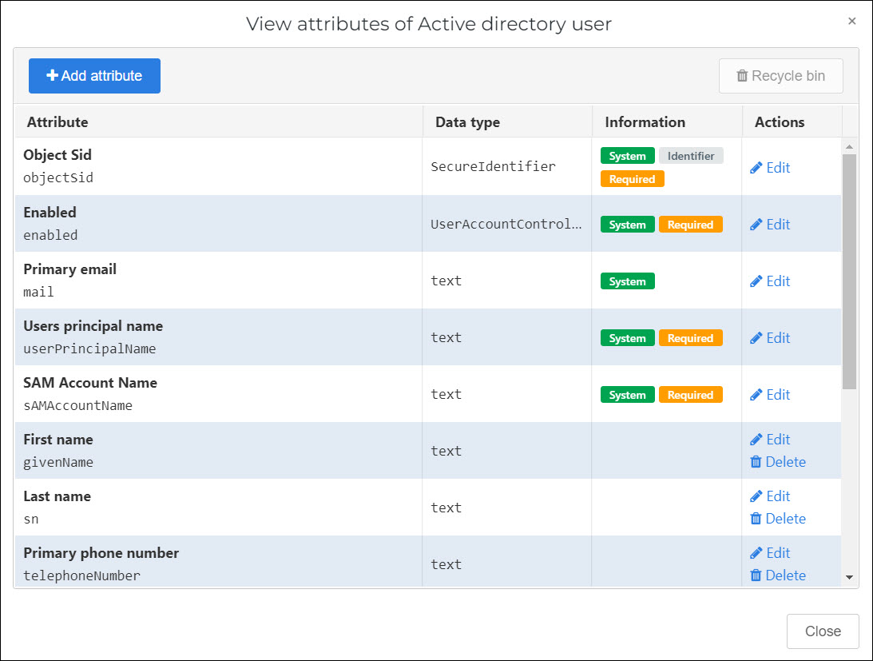The height and width of the screenshot is (661, 873).
Task: Click the userPrincipalName code name
Action: click(x=89, y=349)
